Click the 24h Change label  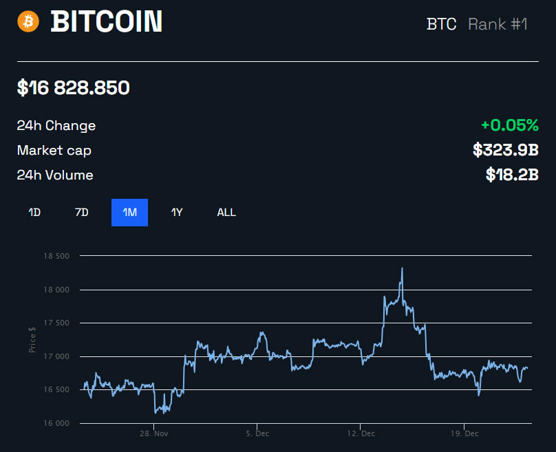56,126
